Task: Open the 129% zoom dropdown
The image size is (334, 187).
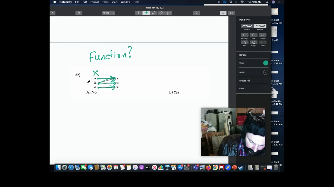Action: [x=109, y=13]
